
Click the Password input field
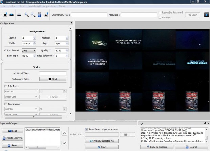tap(139, 15)
